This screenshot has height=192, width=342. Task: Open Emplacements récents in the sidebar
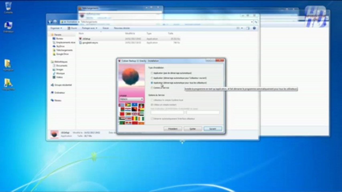pyautogui.click(x=64, y=42)
